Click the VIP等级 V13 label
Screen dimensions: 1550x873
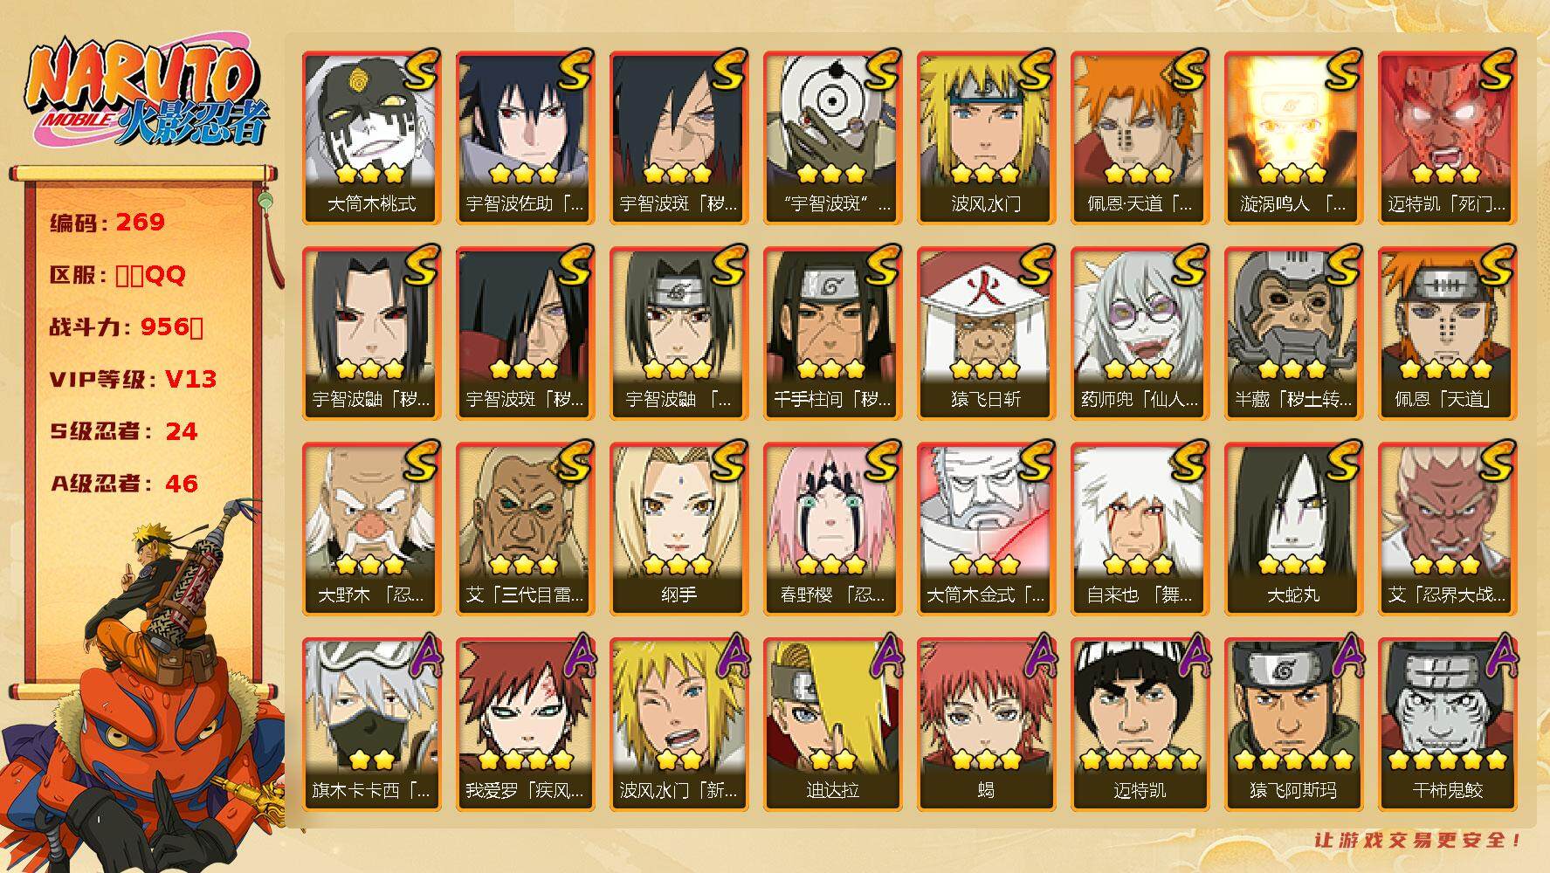[x=133, y=379]
